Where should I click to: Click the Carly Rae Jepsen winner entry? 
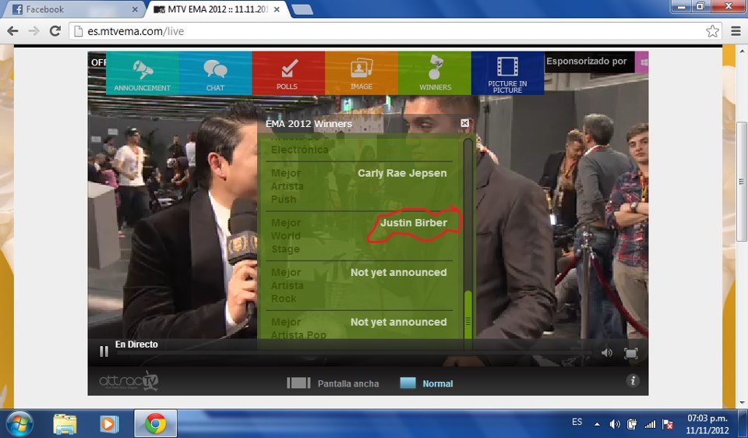[x=402, y=173]
